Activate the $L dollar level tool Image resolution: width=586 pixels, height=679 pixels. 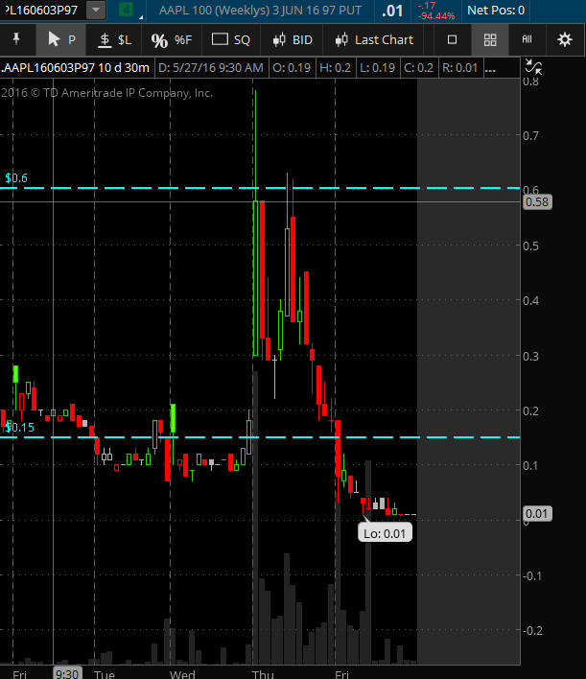(x=114, y=40)
